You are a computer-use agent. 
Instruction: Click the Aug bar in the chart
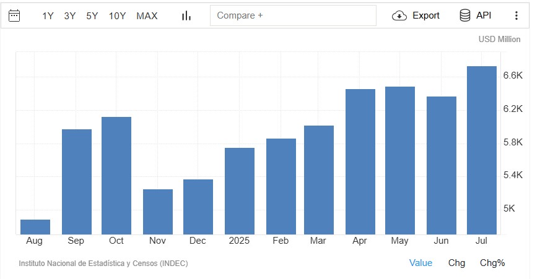pos(35,227)
